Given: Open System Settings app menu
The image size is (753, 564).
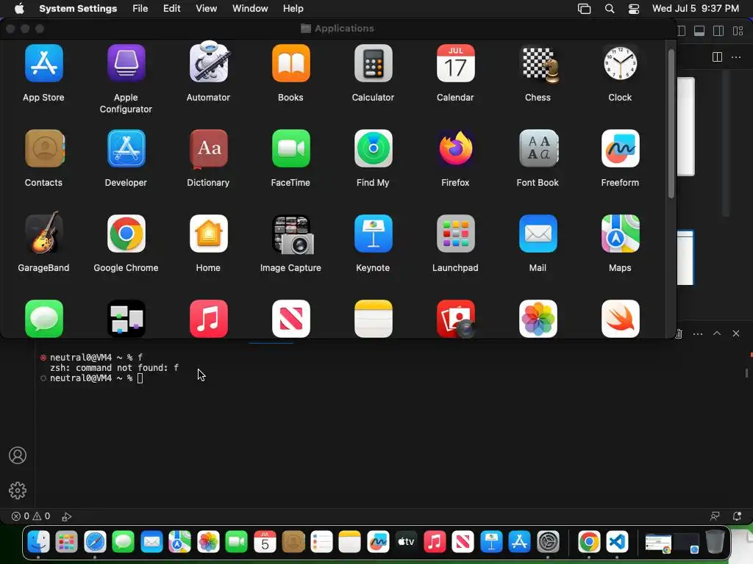Looking at the screenshot, I should tap(78, 9).
